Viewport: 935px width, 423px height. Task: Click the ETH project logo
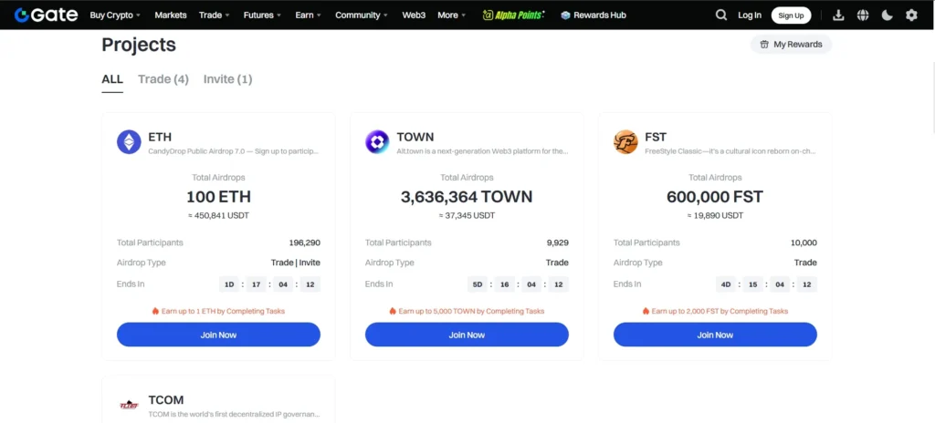(x=129, y=142)
